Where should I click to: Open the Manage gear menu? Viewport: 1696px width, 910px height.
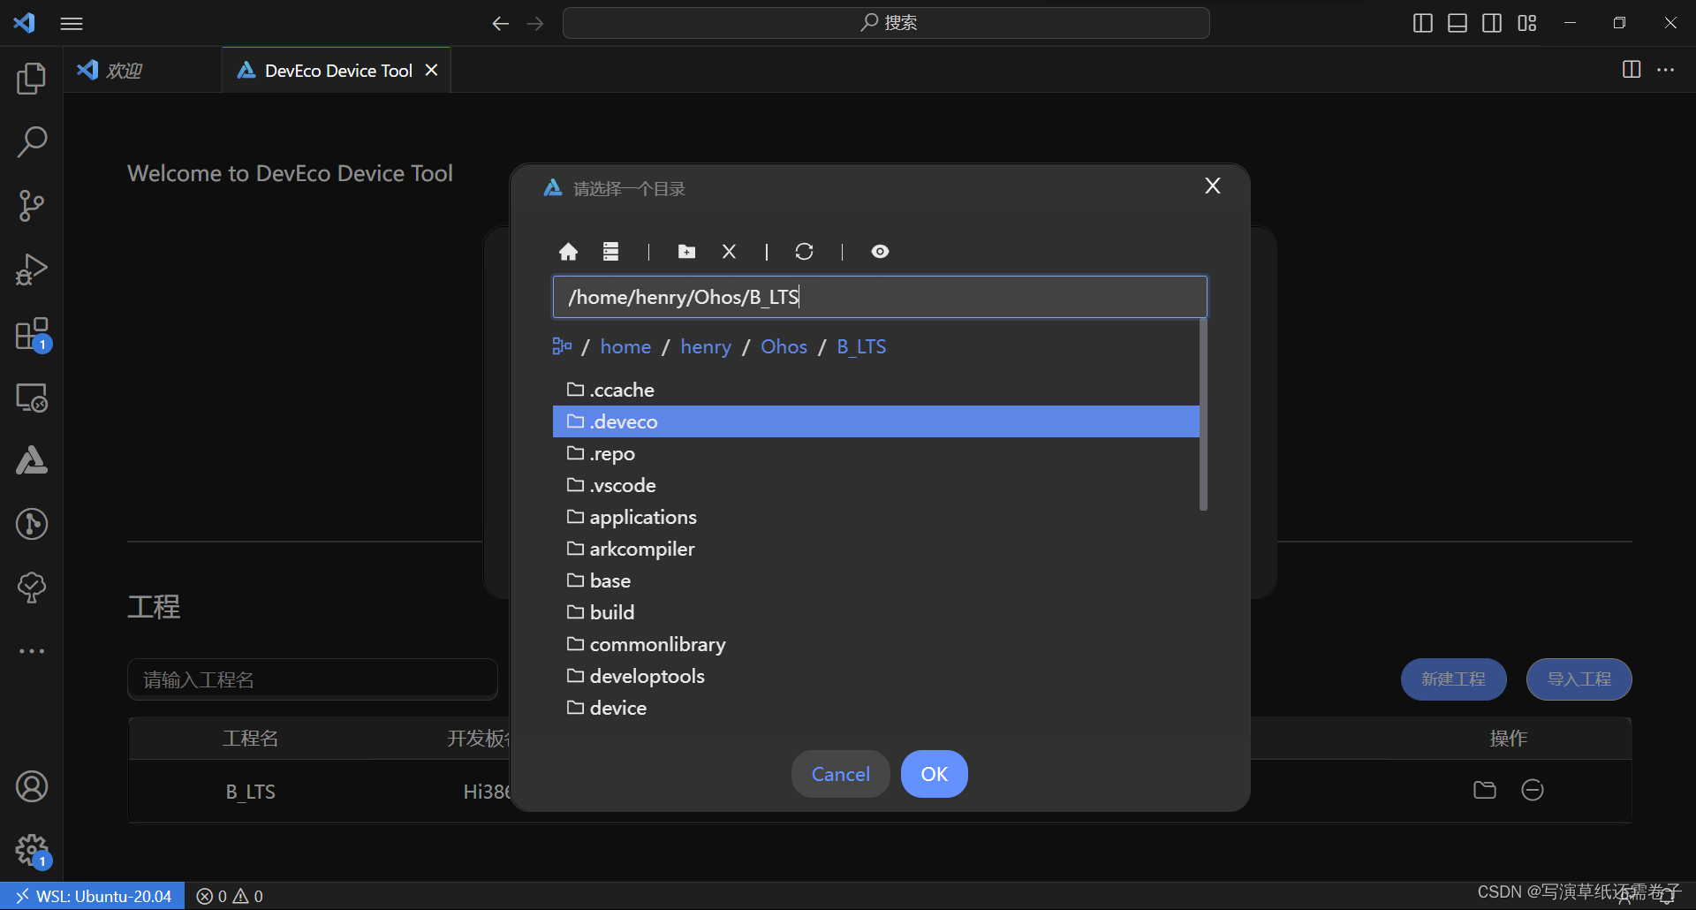[x=32, y=852]
